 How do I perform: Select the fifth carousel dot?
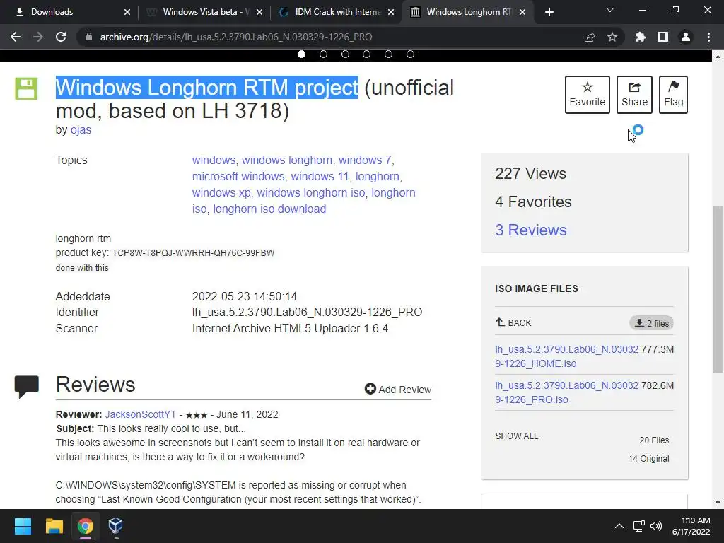(388, 54)
